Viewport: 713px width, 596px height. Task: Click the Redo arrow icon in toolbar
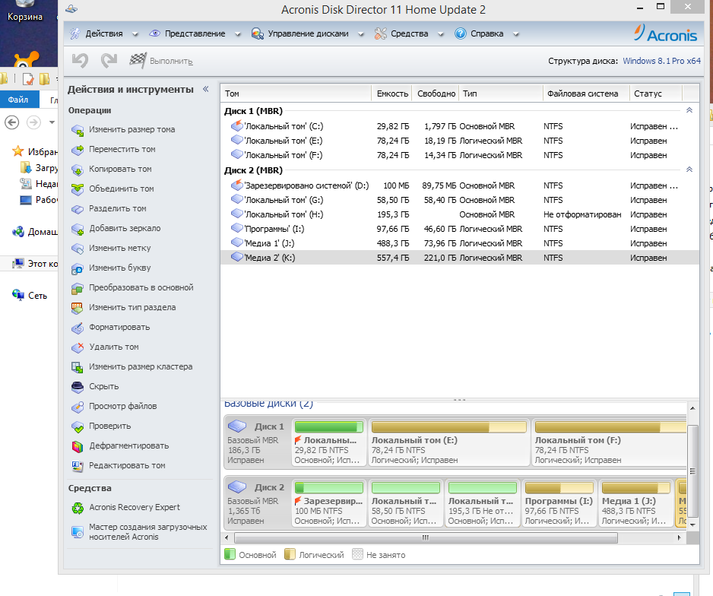pyautogui.click(x=109, y=61)
